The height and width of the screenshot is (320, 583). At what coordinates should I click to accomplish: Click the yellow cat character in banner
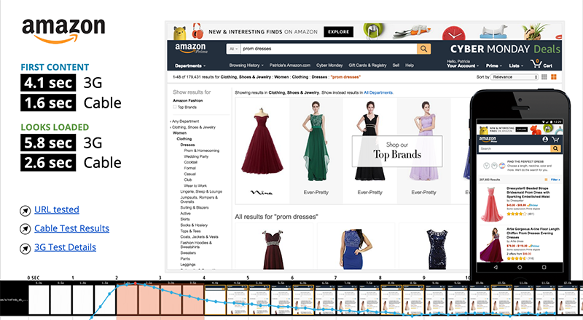click(179, 33)
